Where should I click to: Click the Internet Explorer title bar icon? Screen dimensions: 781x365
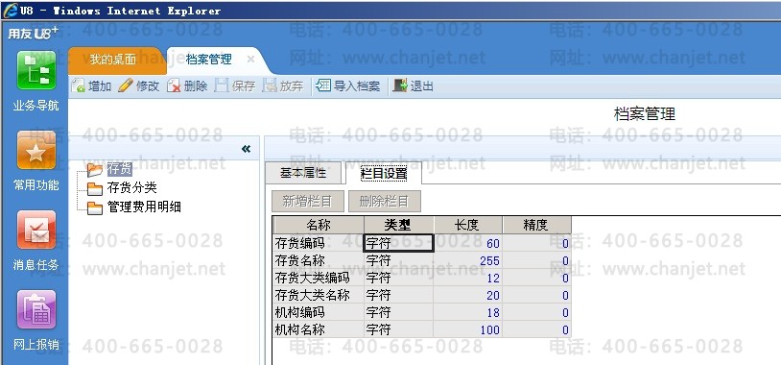(x=10, y=10)
